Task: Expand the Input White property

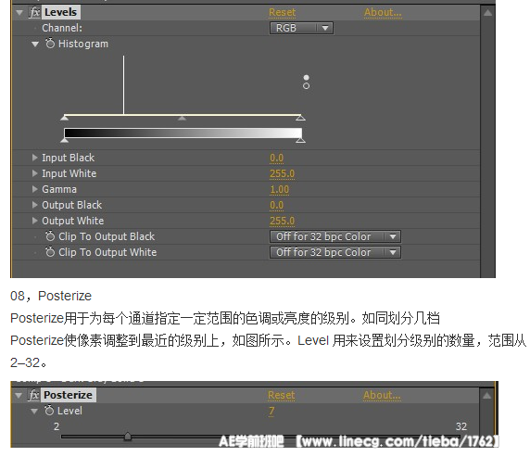Action: tap(34, 173)
